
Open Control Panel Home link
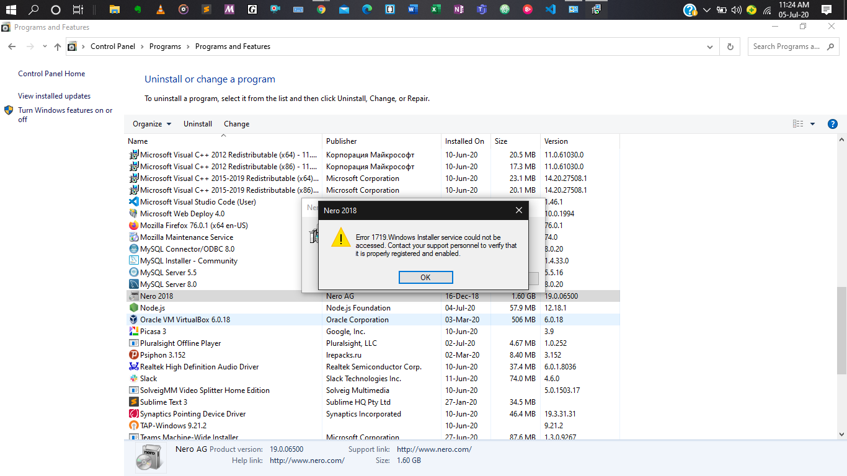coord(51,74)
